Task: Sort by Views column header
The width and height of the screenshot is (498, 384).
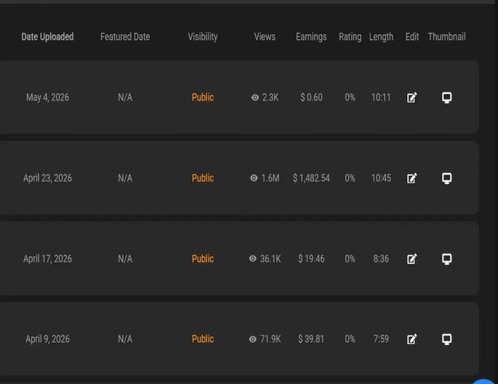Action: [x=265, y=37]
